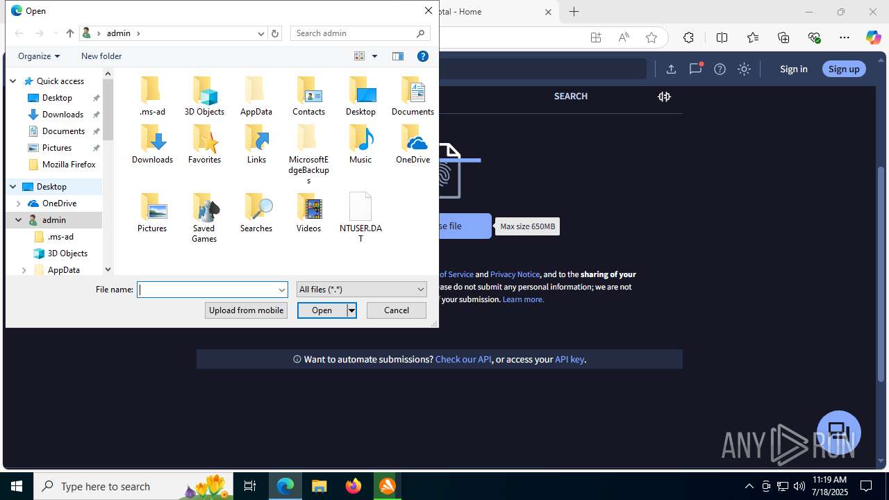Expand the address bar history dropdown
This screenshot has height=500, width=889.
click(261, 33)
